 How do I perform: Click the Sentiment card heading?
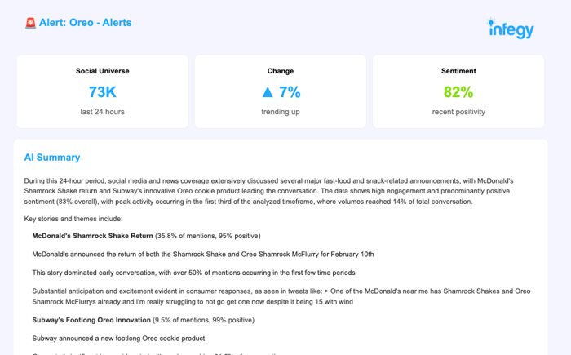[458, 71]
